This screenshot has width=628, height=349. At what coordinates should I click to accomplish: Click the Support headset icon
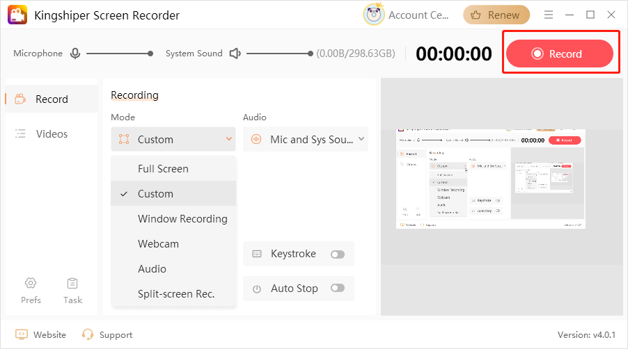pos(87,334)
